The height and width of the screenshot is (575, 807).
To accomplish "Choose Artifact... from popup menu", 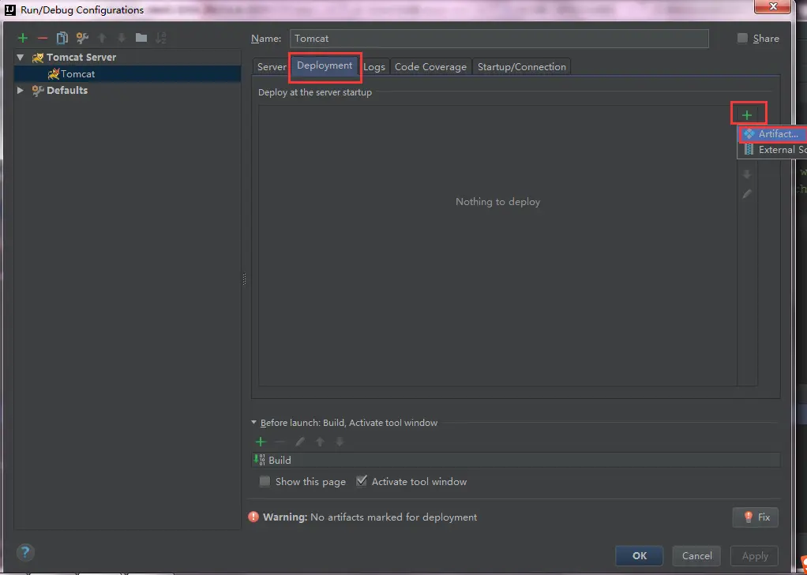I will pyautogui.click(x=773, y=134).
